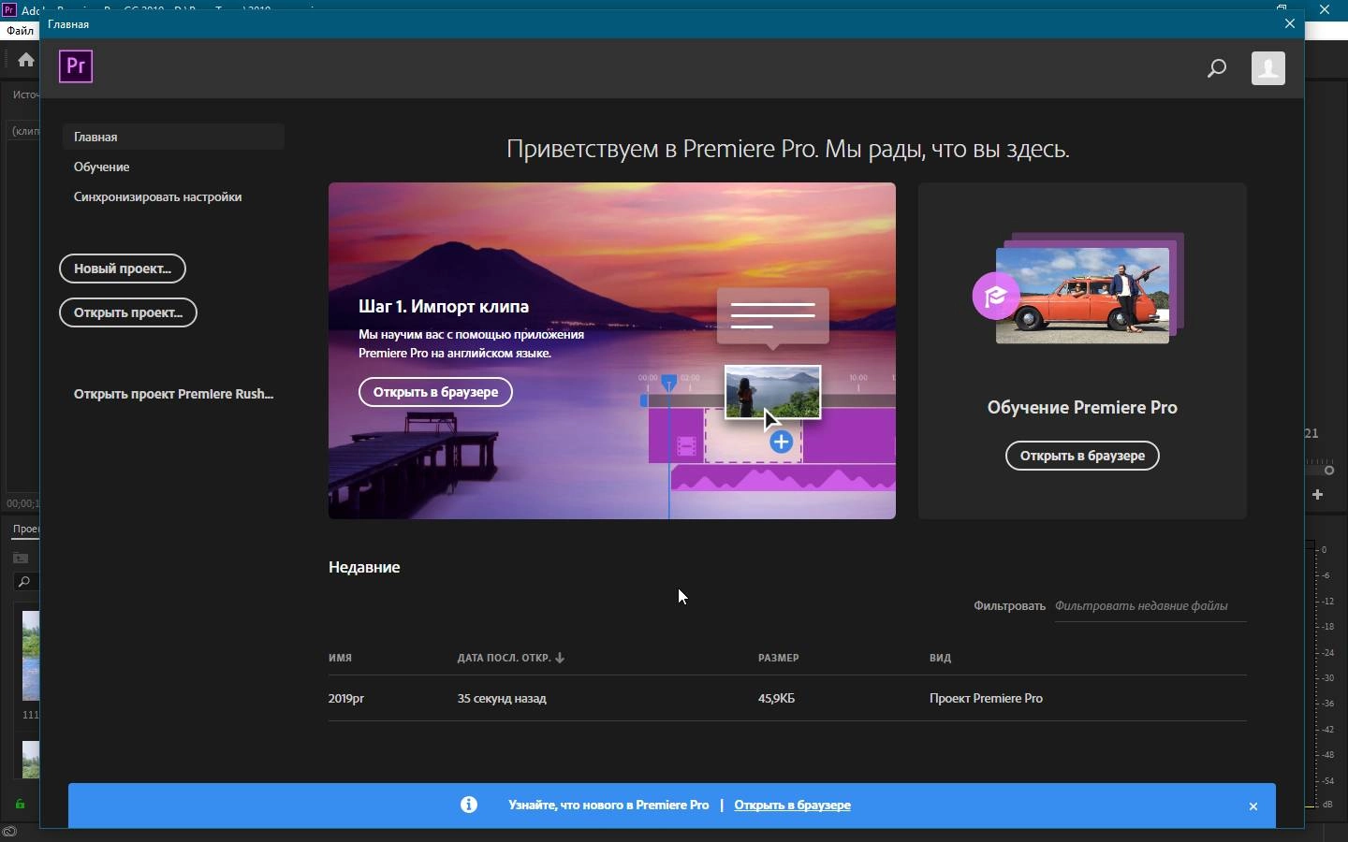Click the Шаг 1. Импорт клипа title

pos(445,306)
